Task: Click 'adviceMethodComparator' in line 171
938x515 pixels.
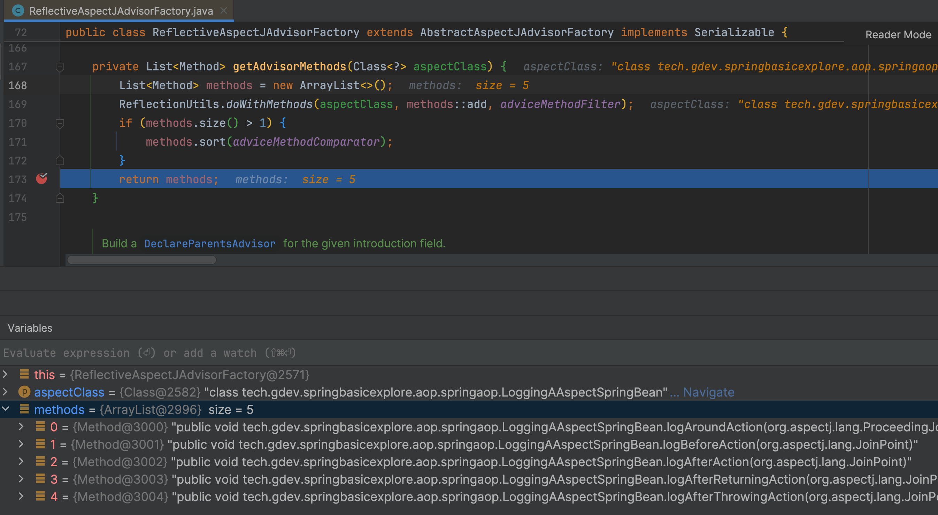Action: point(306,142)
